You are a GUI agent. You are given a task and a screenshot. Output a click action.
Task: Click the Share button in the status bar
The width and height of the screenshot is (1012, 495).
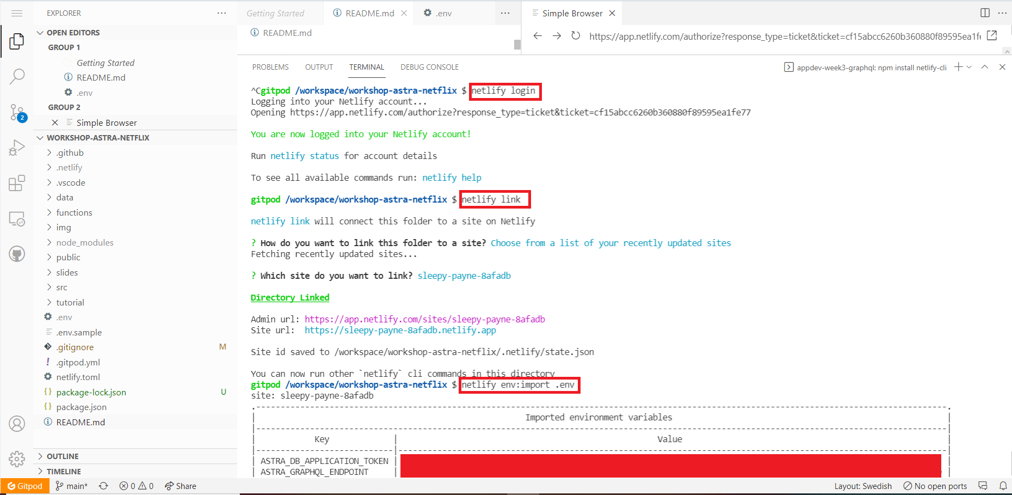[181, 486]
